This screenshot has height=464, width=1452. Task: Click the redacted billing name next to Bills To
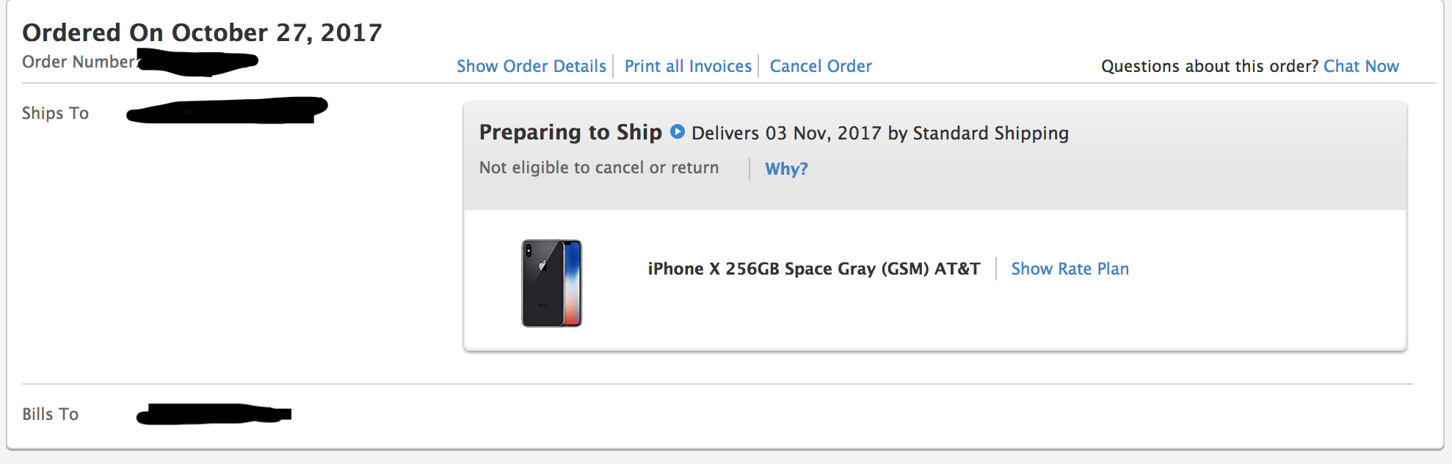tap(213, 414)
